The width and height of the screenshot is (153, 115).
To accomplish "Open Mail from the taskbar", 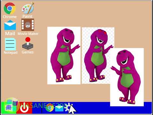I will (59, 108).
